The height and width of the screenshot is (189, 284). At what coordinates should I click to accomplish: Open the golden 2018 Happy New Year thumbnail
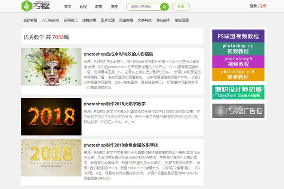[x=51, y=158]
